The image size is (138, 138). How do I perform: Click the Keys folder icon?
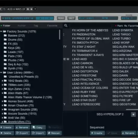tap(5, 48)
